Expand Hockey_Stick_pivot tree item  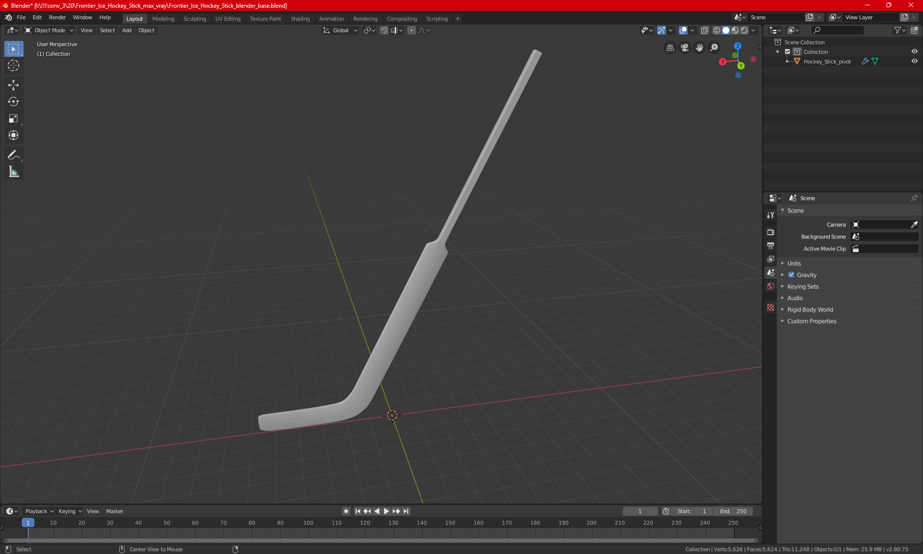[x=787, y=61]
